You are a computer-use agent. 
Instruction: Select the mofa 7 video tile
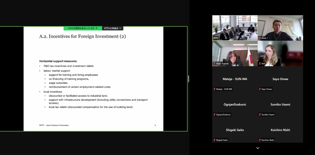[280, 28]
